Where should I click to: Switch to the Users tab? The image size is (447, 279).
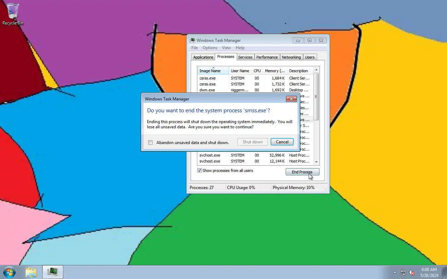pyautogui.click(x=310, y=57)
